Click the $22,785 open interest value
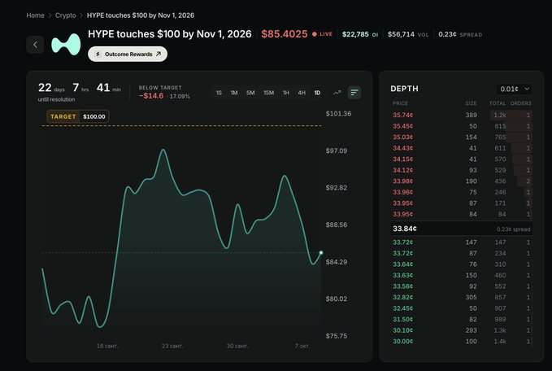The image size is (552, 371). [x=355, y=34]
